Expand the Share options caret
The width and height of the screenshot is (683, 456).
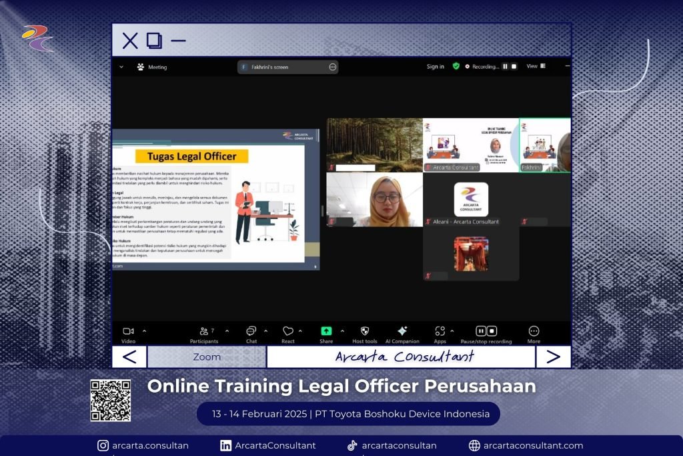pyautogui.click(x=342, y=330)
